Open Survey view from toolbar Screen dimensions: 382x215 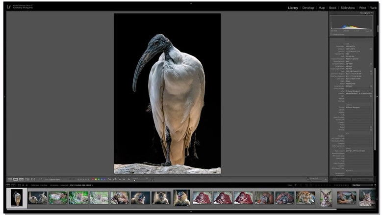point(27,179)
